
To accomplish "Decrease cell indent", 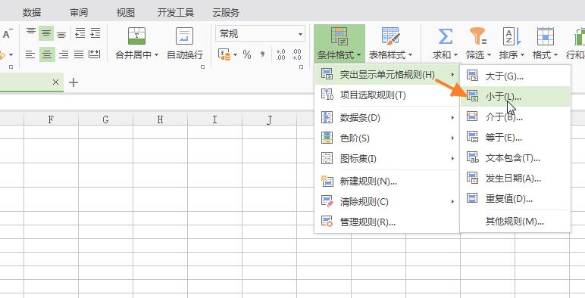I will pos(80,33).
